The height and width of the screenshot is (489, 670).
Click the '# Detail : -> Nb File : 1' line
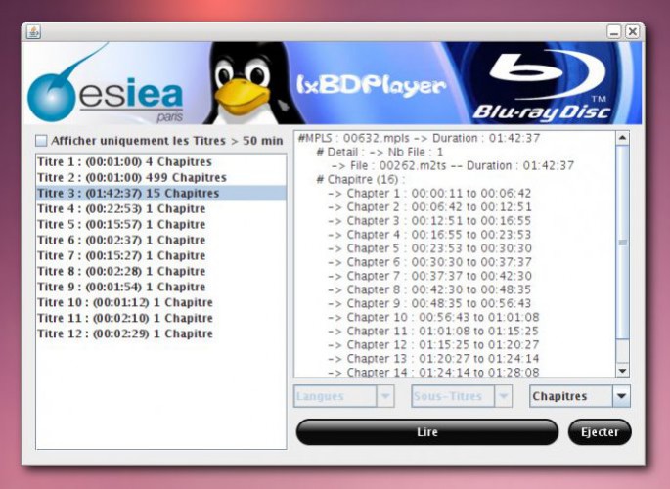coord(380,152)
